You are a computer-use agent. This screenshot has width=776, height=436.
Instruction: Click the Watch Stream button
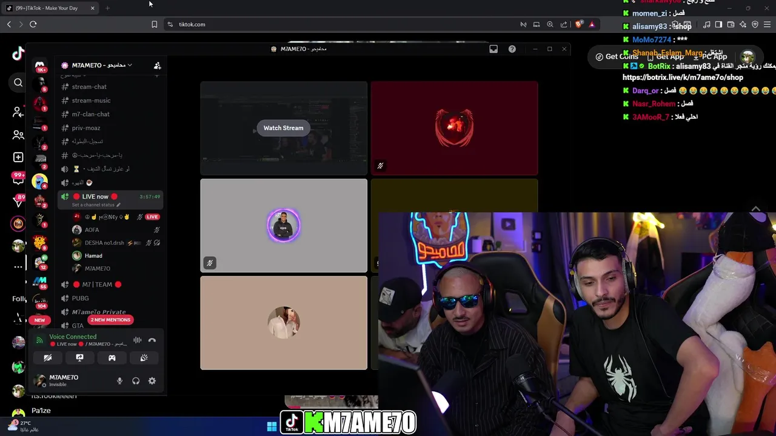[x=283, y=128]
